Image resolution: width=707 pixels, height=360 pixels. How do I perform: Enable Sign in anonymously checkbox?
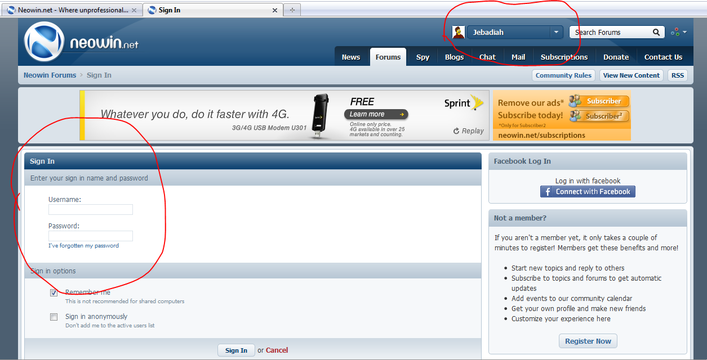pyautogui.click(x=54, y=317)
